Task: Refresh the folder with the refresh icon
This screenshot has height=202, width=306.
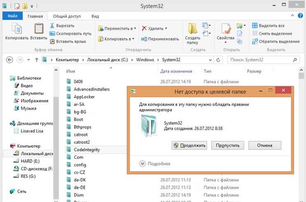Action: click(x=218, y=60)
